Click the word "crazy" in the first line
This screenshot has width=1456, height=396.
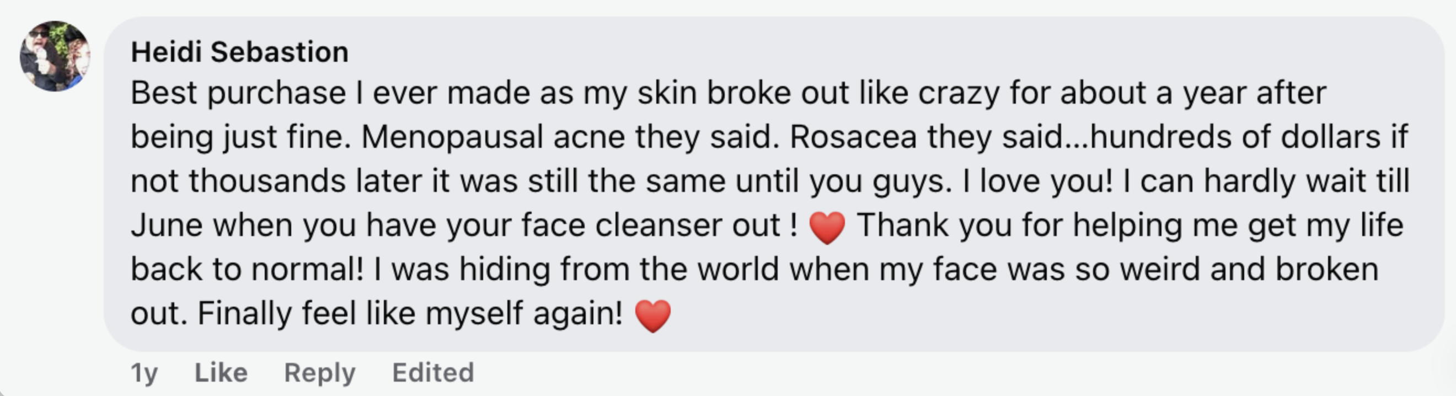pos(959,93)
